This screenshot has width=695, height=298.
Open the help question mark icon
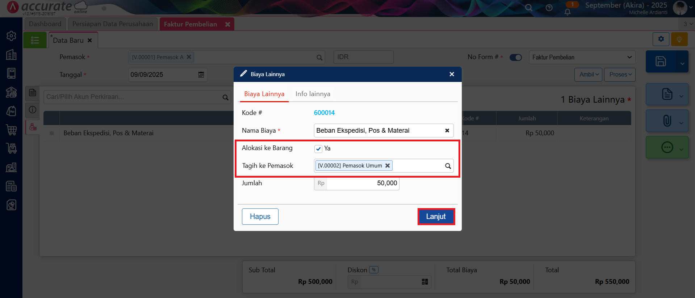[x=549, y=8]
